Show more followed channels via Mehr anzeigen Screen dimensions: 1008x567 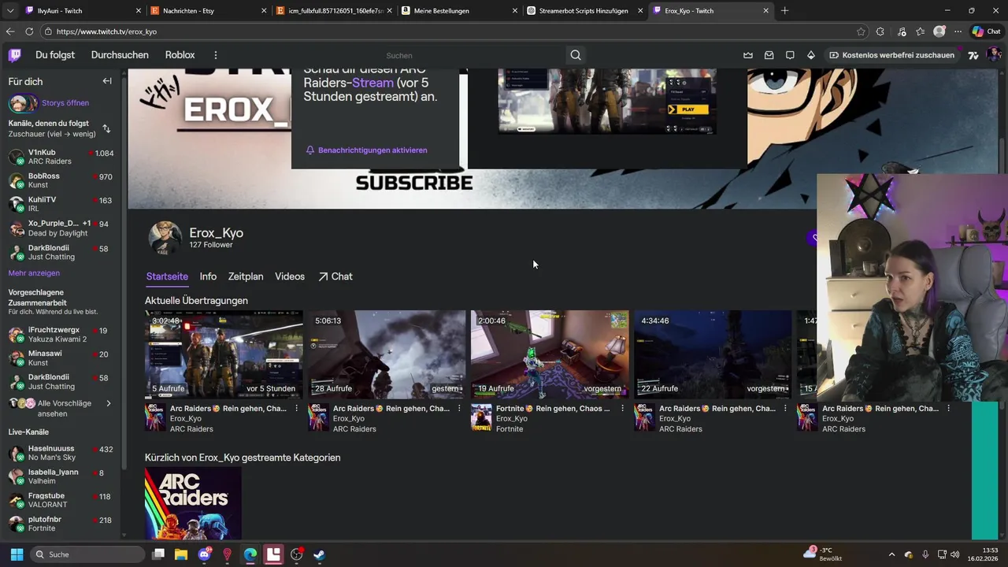pos(34,273)
